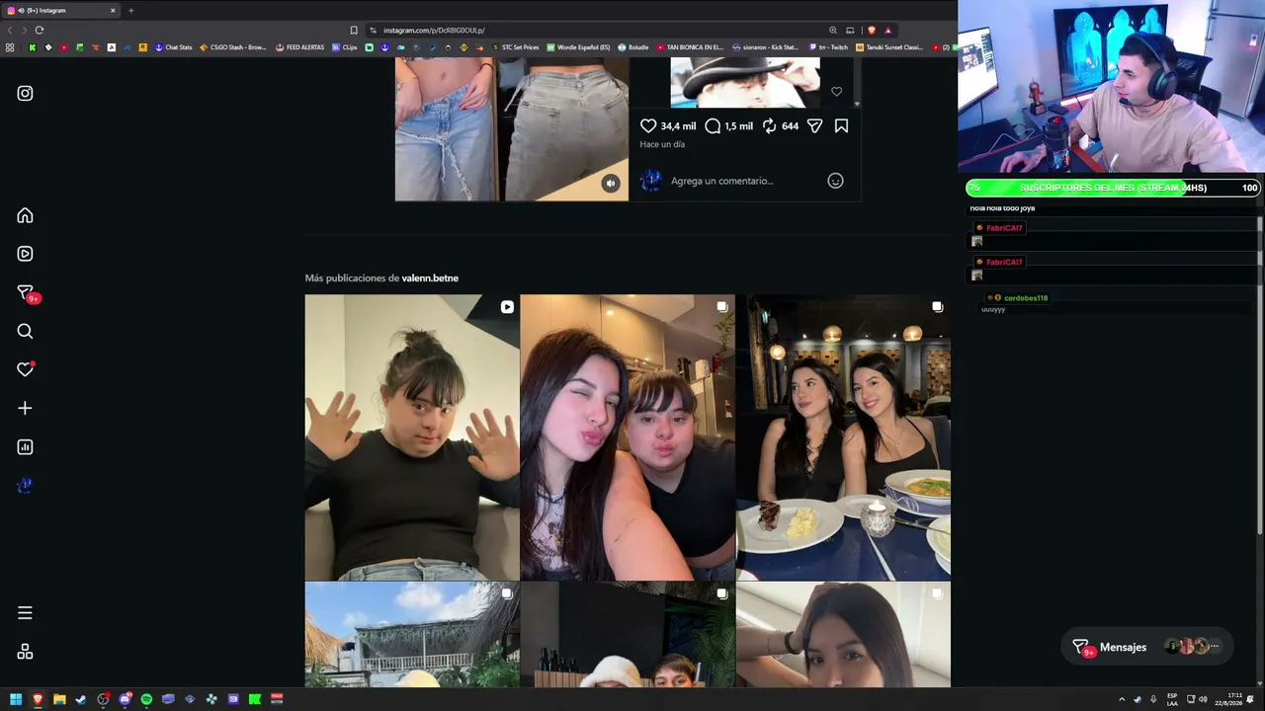The image size is (1265, 711).
Task: Open emoji picker in comment box
Action: tap(835, 181)
